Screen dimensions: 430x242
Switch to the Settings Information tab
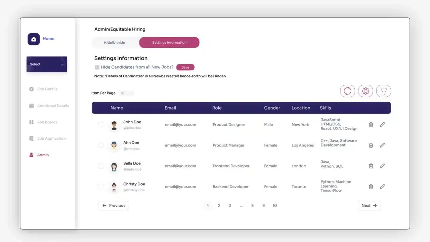pyautogui.click(x=169, y=43)
